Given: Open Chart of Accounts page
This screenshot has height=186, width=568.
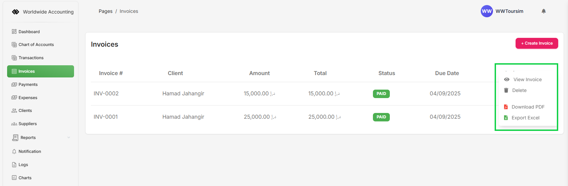Looking at the screenshot, I should pos(36,45).
